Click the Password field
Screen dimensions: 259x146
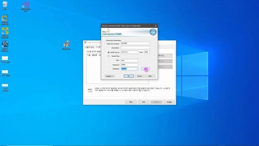click(x=129, y=65)
